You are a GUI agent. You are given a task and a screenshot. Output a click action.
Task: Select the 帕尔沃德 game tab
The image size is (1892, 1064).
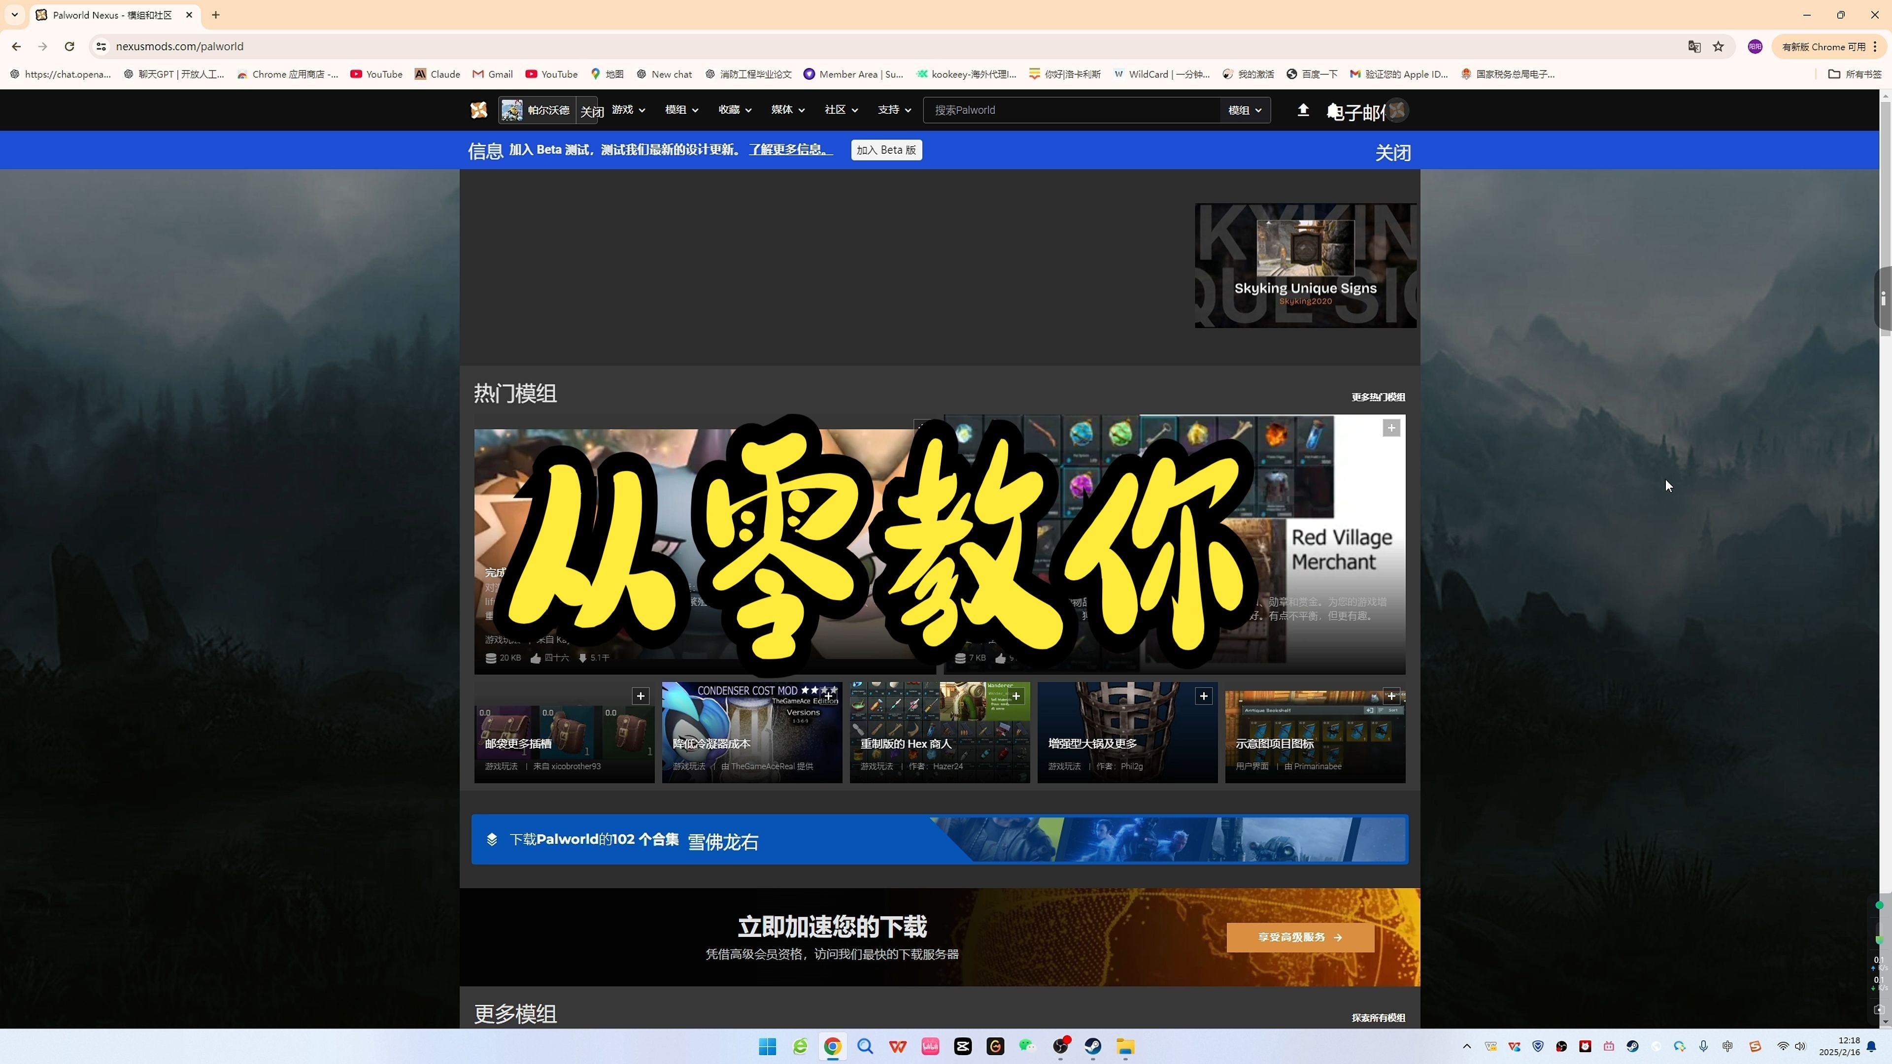click(537, 110)
